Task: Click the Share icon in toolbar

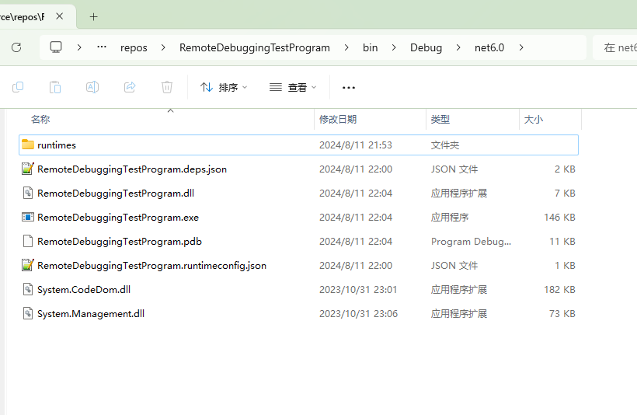Action: tap(130, 87)
